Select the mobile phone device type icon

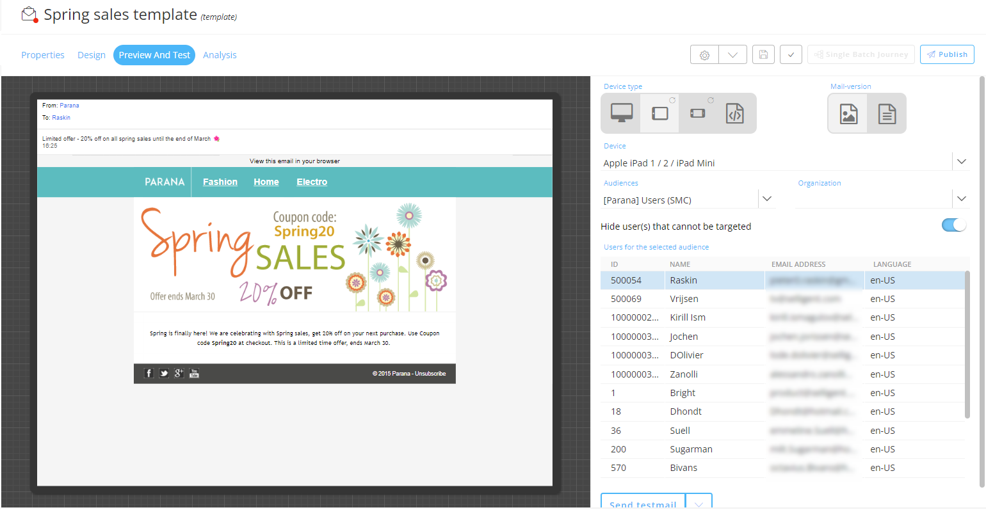[697, 113]
